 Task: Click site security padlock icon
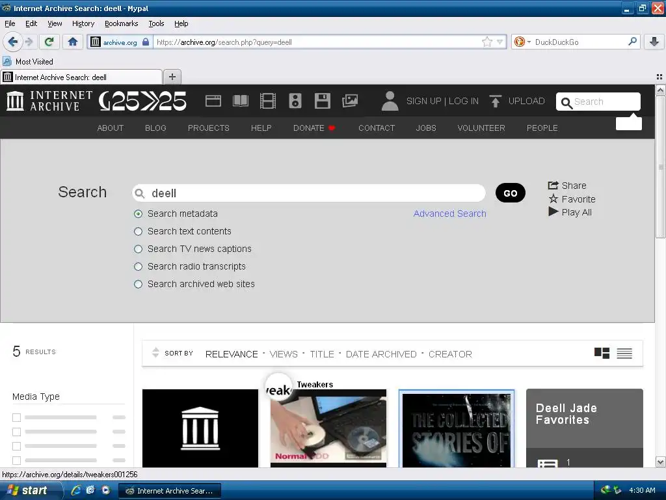(146, 42)
